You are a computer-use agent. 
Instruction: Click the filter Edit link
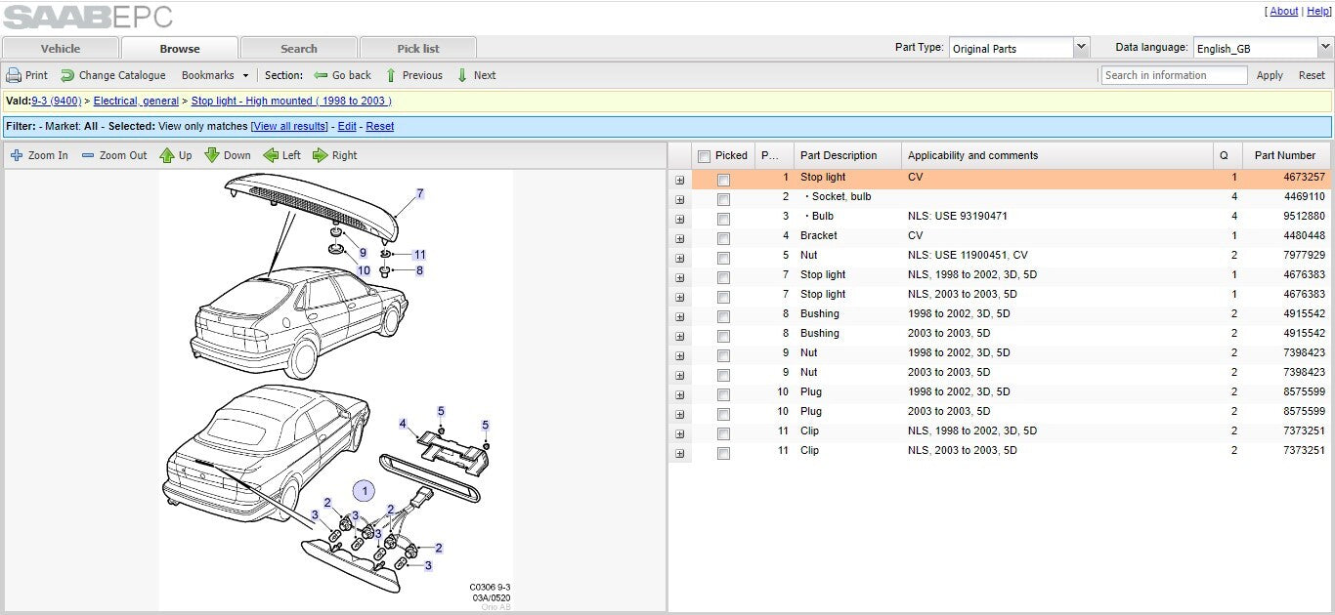pyautogui.click(x=347, y=126)
